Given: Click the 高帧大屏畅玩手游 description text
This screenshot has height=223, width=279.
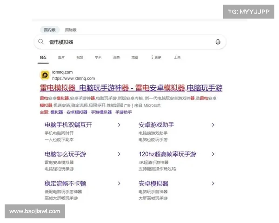Looking at the screenshot, I should 61,198.
